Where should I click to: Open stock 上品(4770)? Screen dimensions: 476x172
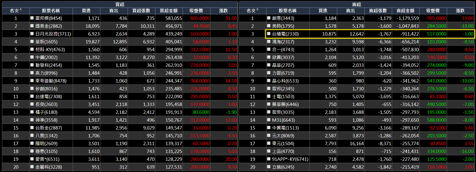(283, 151)
